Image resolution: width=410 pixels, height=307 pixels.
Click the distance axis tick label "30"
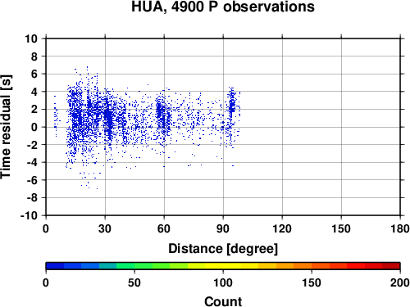click(105, 228)
